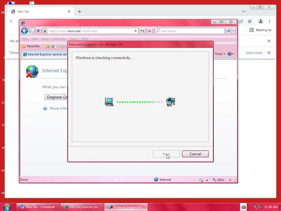The height and width of the screenshot is (211, 281).
Task: Open the Chromium profile avatar icon
Action: coord(261,21)
